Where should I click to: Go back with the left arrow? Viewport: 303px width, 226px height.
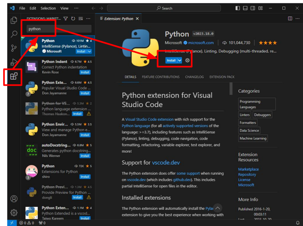click(93, 8)
